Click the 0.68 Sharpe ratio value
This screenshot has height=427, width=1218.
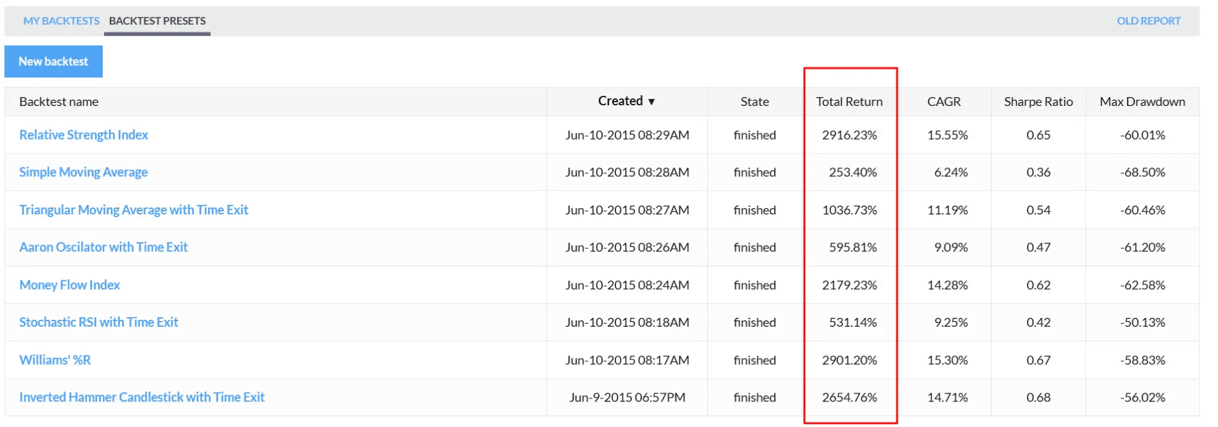pyautogui.click(x=1038, y=397)
